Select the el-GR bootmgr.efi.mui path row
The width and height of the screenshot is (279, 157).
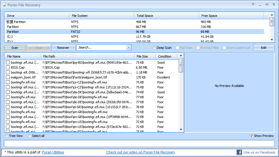coord(87,107)
